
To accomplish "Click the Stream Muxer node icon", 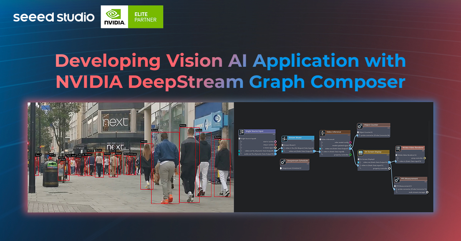I will (x=284, y=138).
